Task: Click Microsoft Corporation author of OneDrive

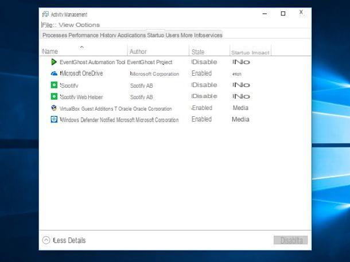Action: (154, 74)
